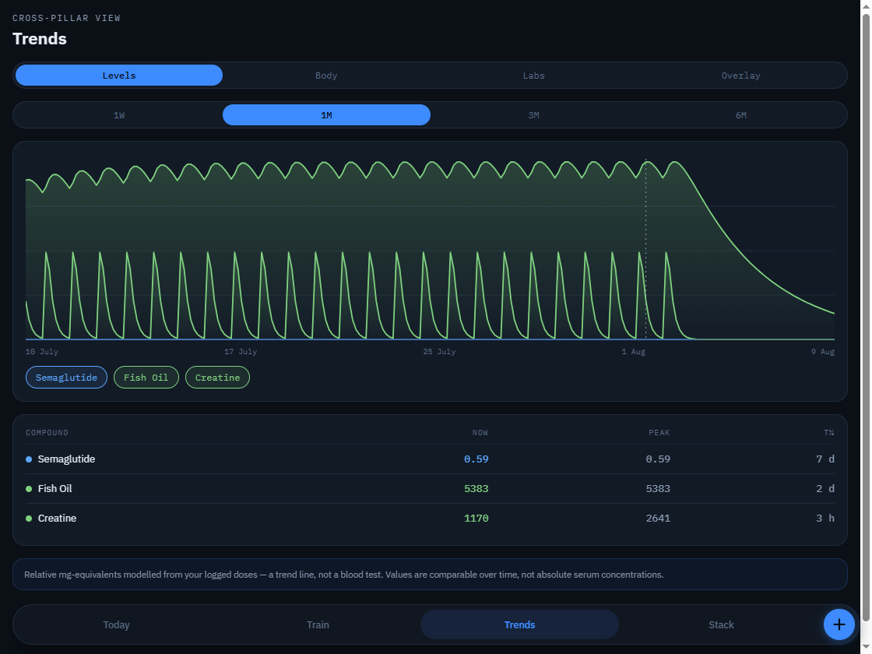
Task: Open the blue plus add button
Action: point(839,624)
